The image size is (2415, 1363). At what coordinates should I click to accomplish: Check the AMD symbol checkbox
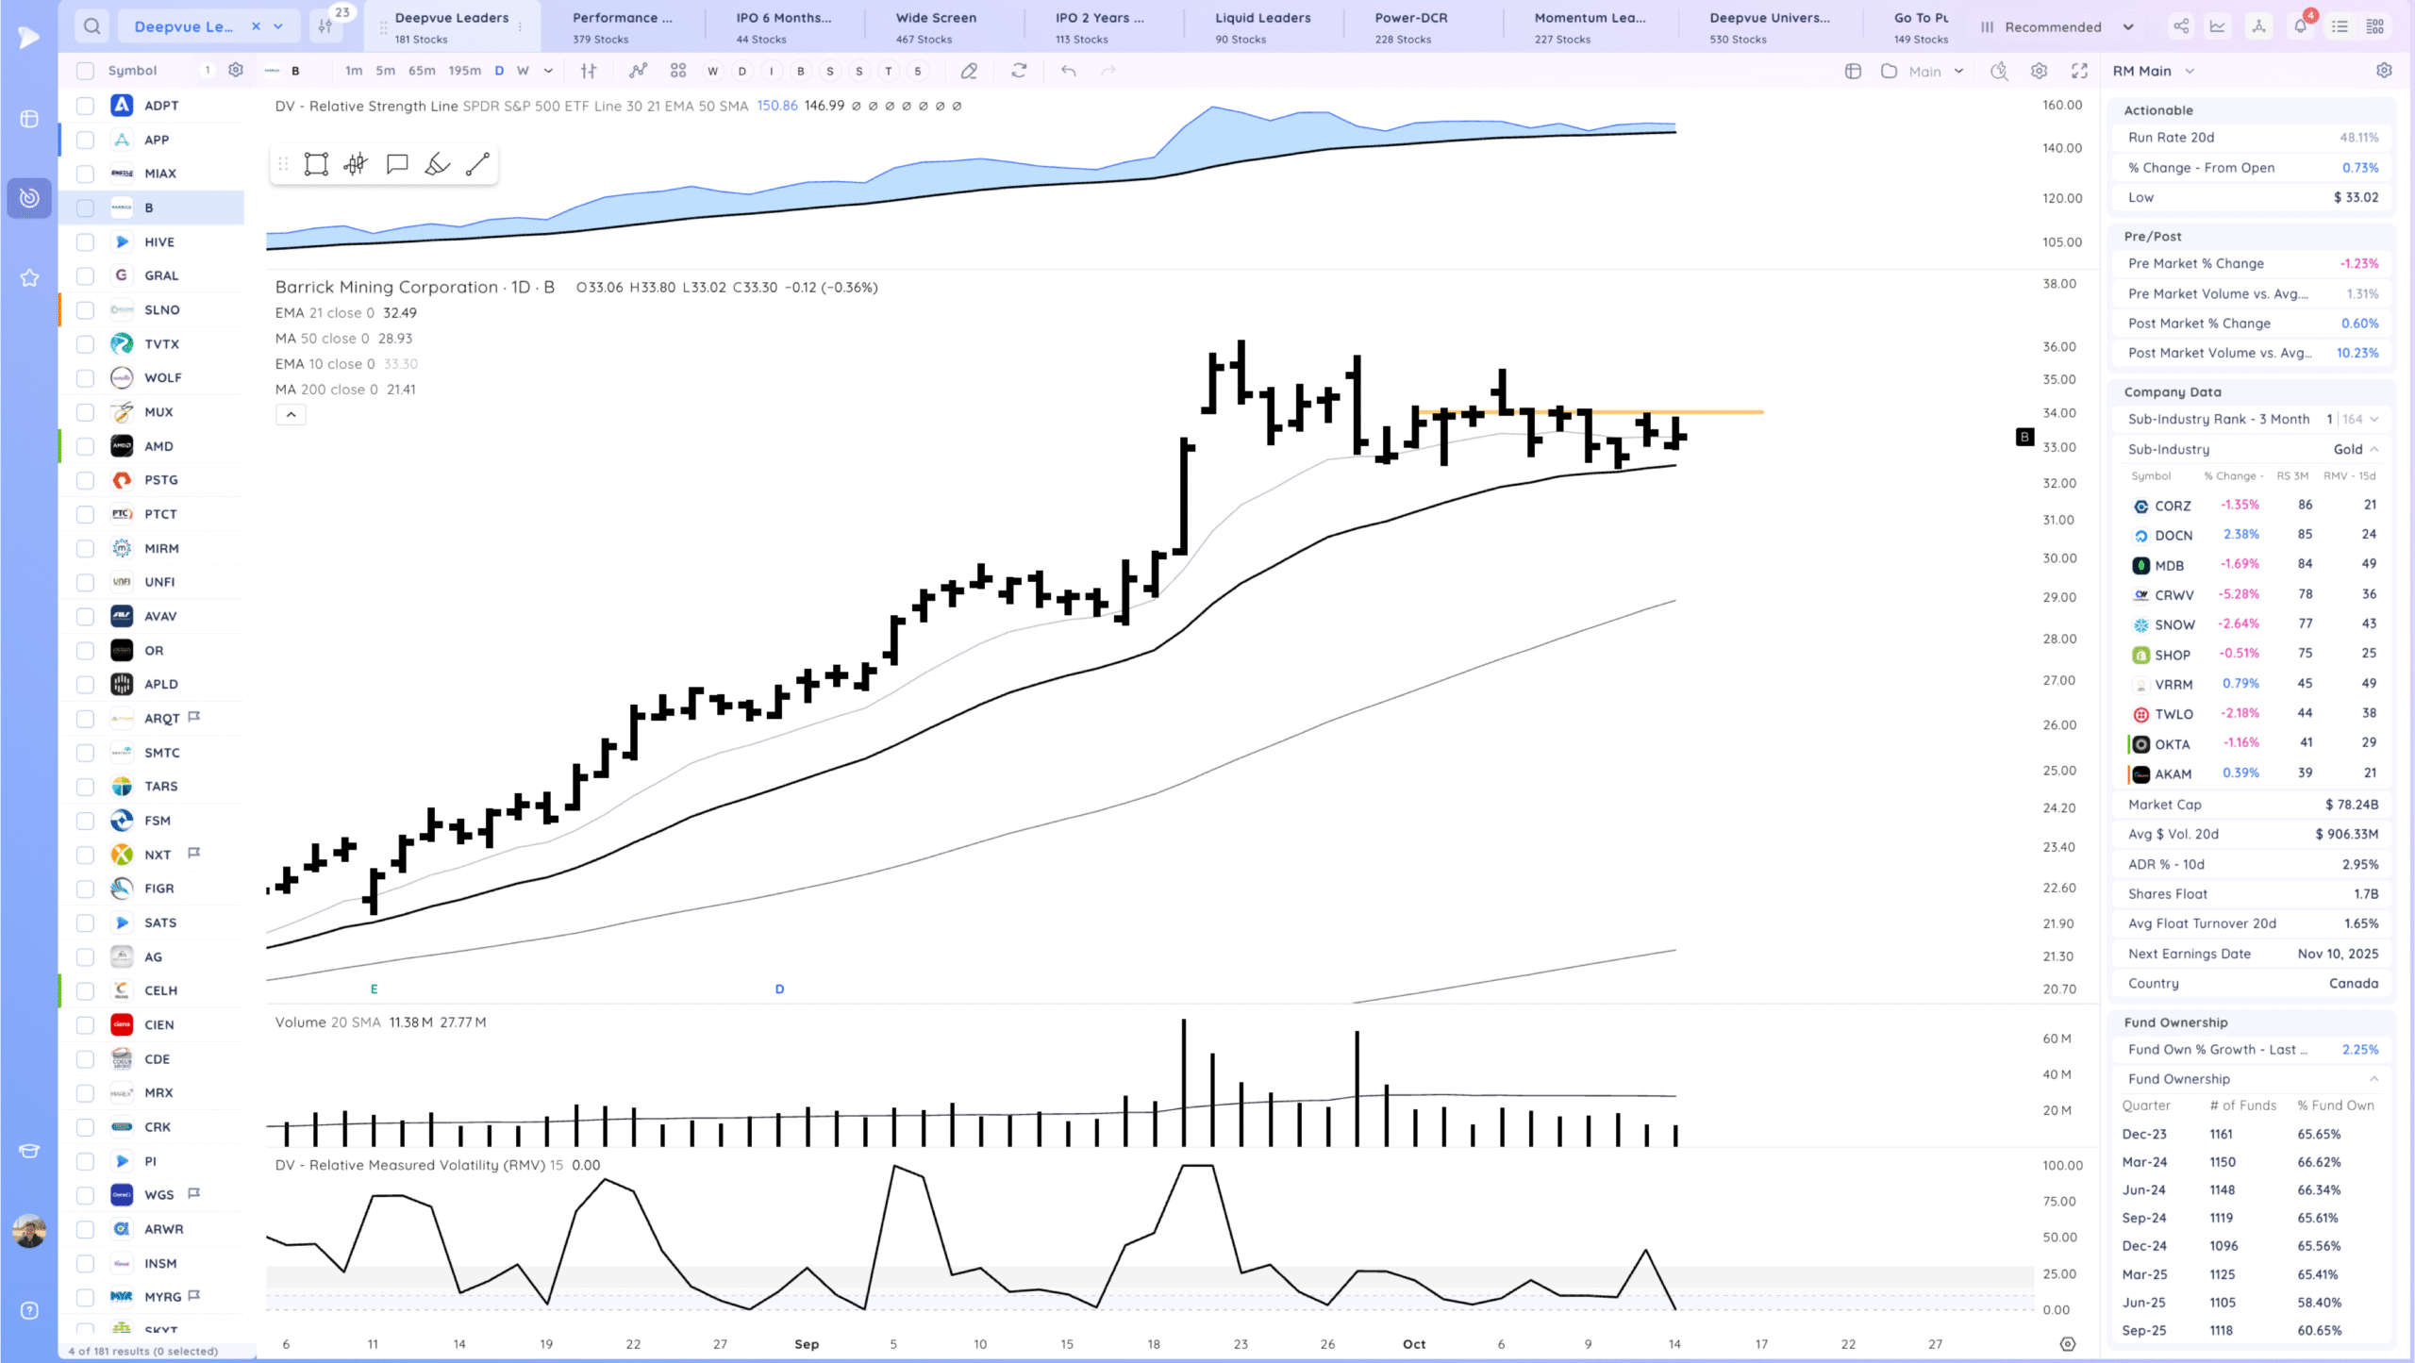point(85,446)
